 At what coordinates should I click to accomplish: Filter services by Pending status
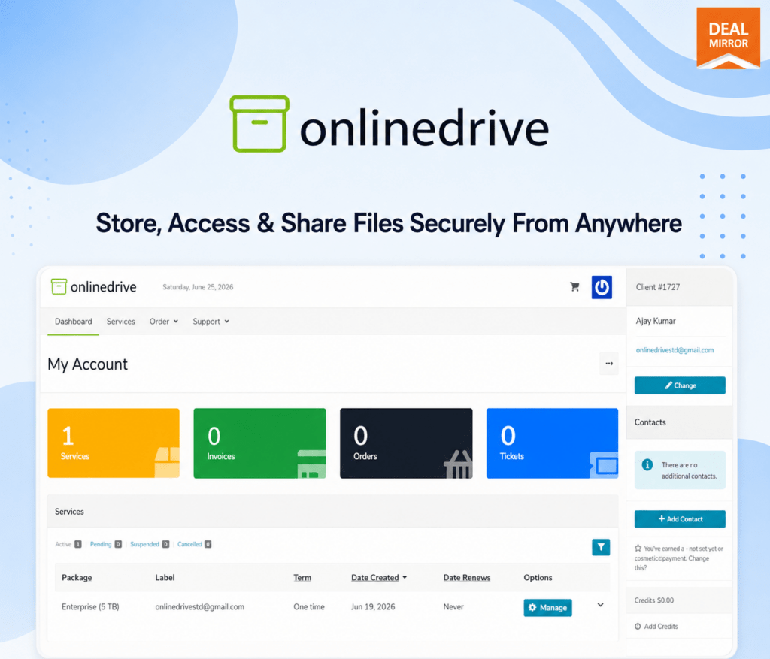tap(105, 544)
